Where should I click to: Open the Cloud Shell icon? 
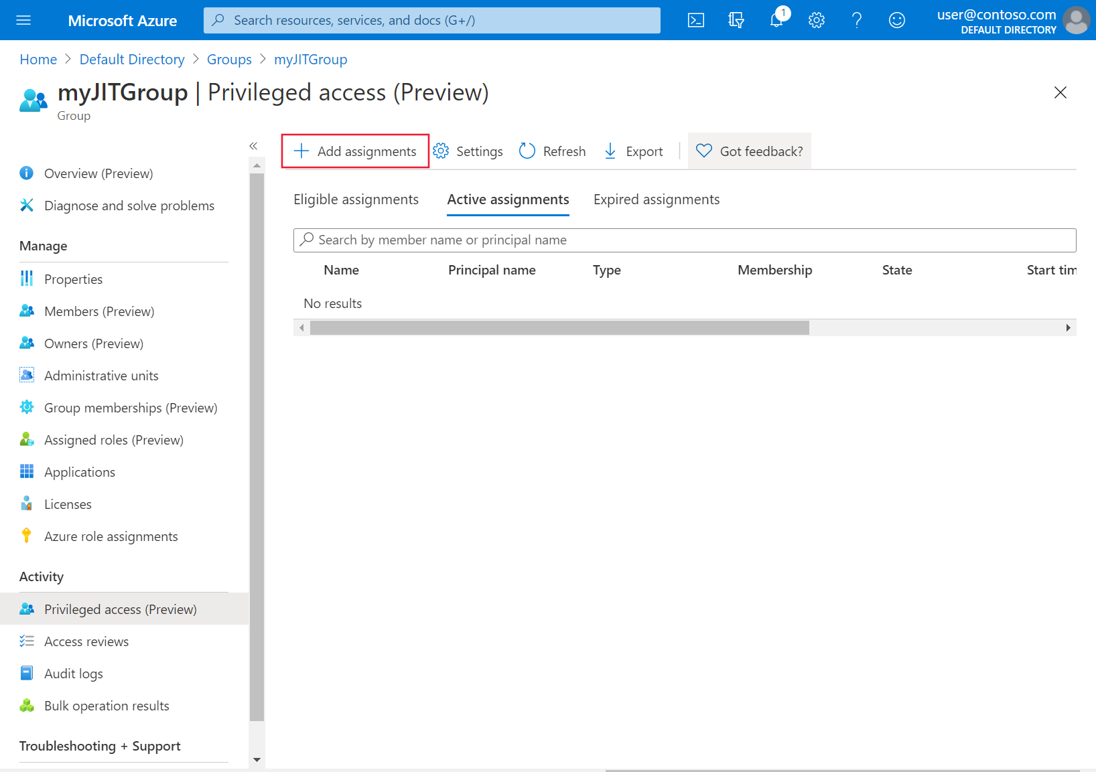pyautogui.click(x=696, y=20)
